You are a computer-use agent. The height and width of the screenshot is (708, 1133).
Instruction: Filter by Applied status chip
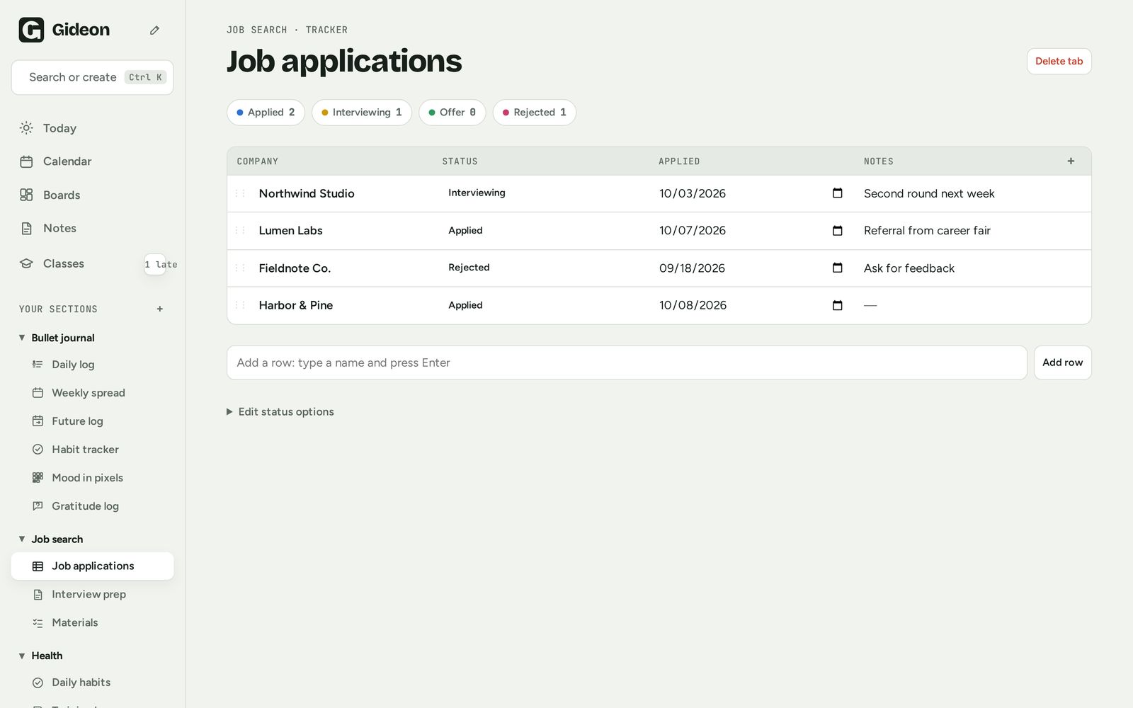click(266, 113)
